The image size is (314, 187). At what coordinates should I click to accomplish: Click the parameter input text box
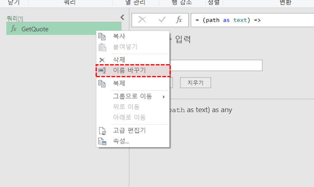[216, 66]
